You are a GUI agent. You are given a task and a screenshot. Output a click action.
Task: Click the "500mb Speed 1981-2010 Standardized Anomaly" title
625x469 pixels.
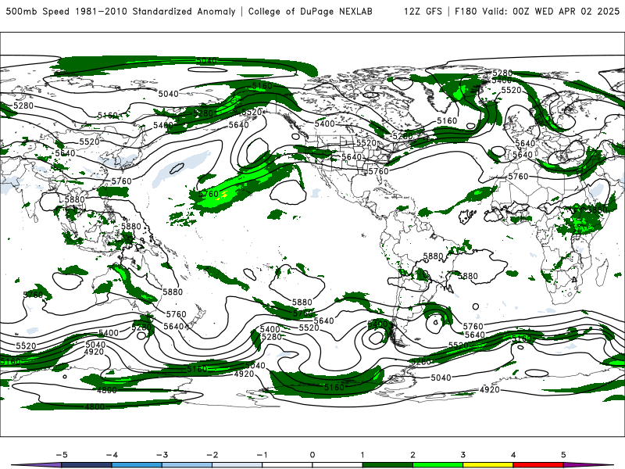121,11
